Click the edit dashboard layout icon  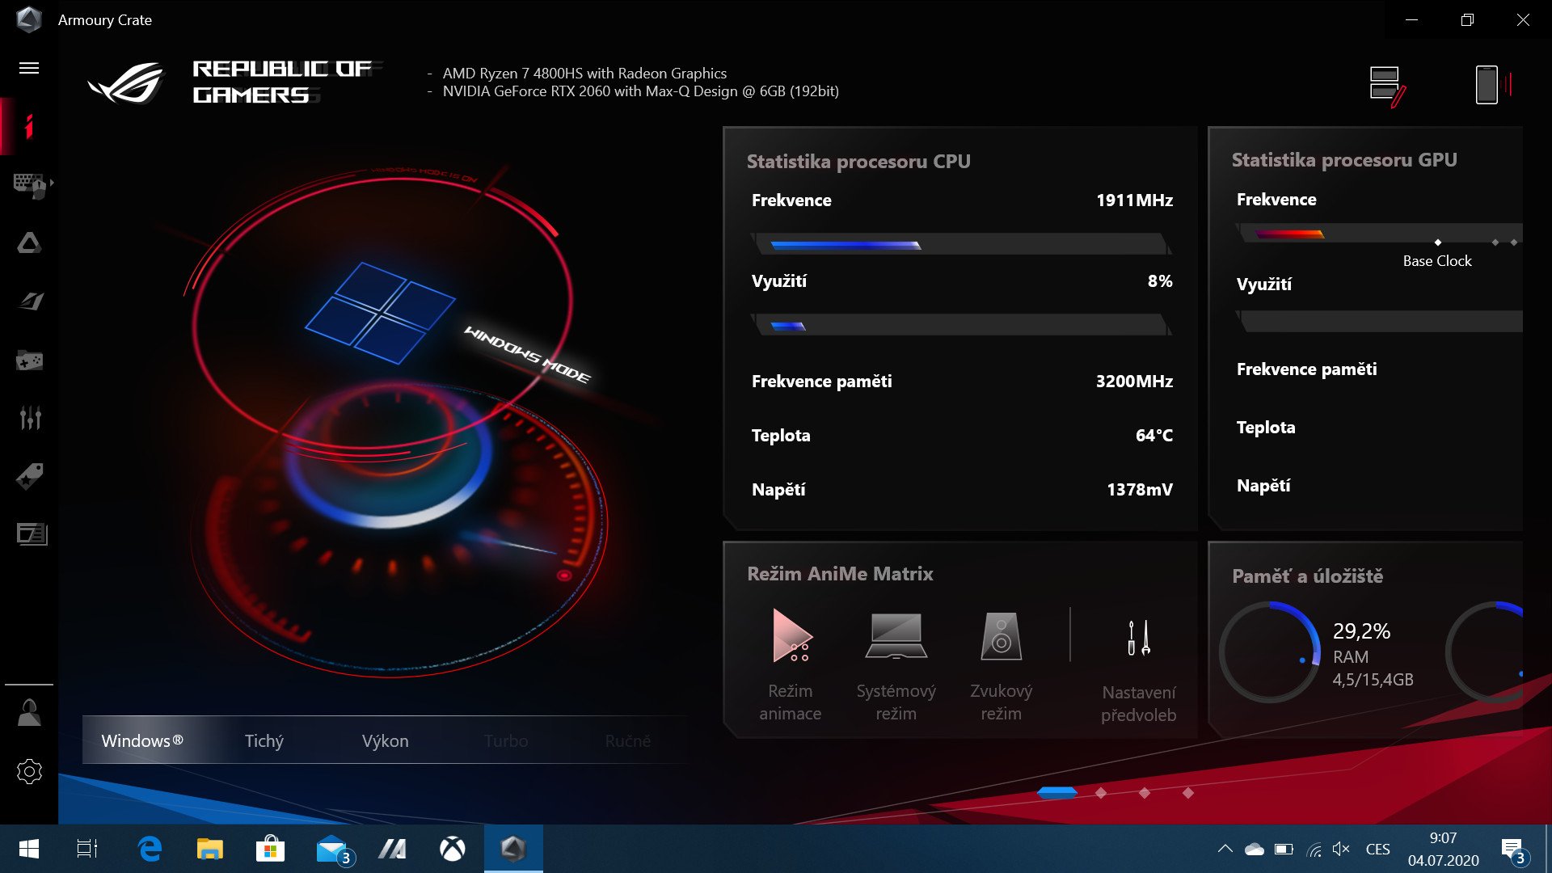pos(1387,86)
